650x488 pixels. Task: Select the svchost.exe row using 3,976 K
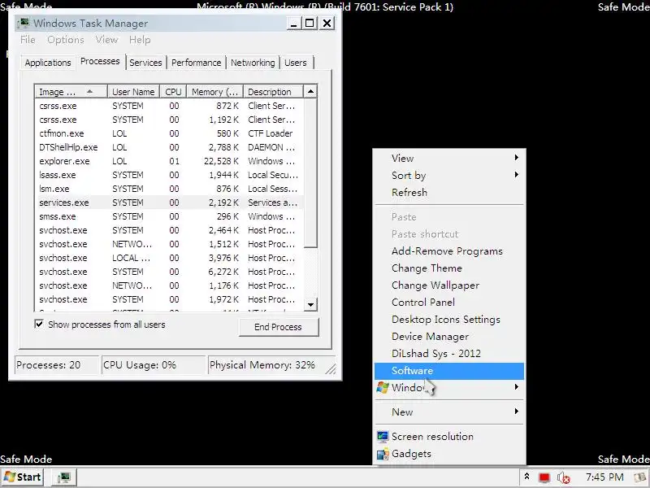tap(170, 258)
